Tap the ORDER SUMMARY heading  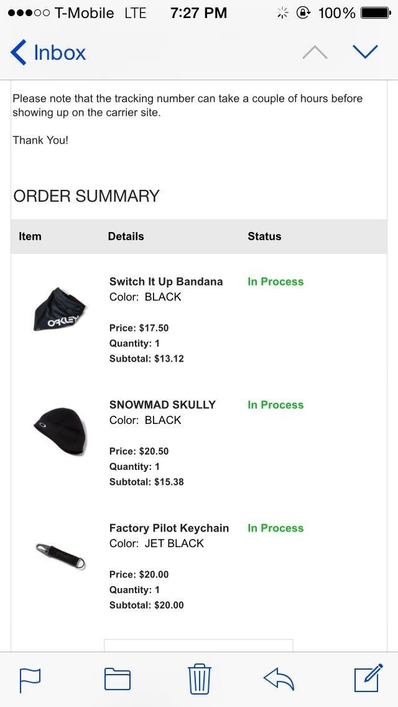coord(86,196)
